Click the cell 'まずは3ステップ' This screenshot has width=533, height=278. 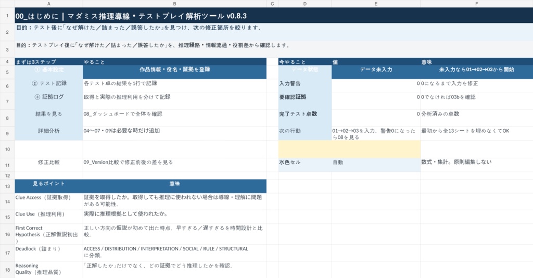(x=48, y=61)
